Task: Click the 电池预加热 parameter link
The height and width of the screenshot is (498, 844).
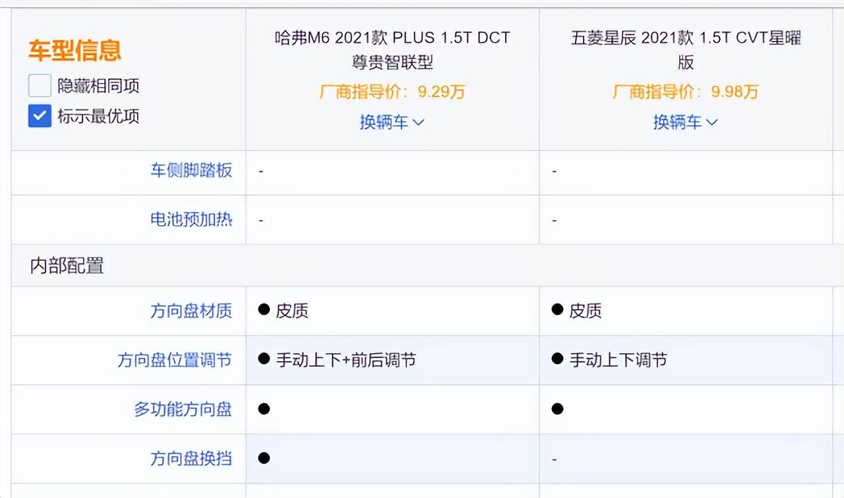Action: [191, 220]
